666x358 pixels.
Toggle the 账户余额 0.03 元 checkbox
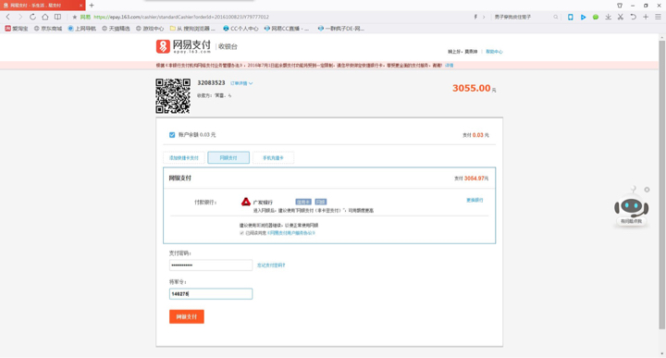(x=172, y=135)
